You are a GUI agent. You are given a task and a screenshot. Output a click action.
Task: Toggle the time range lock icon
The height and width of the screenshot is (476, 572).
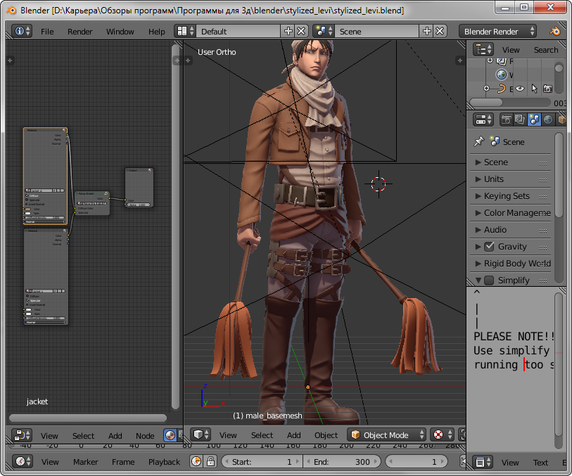click(210, 461)
